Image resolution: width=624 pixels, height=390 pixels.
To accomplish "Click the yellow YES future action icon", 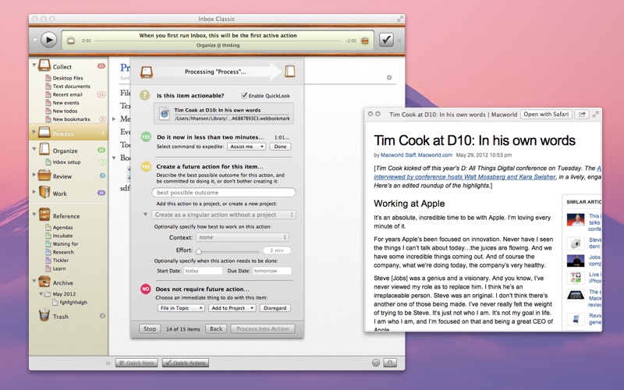I will [x=146, y=166].
